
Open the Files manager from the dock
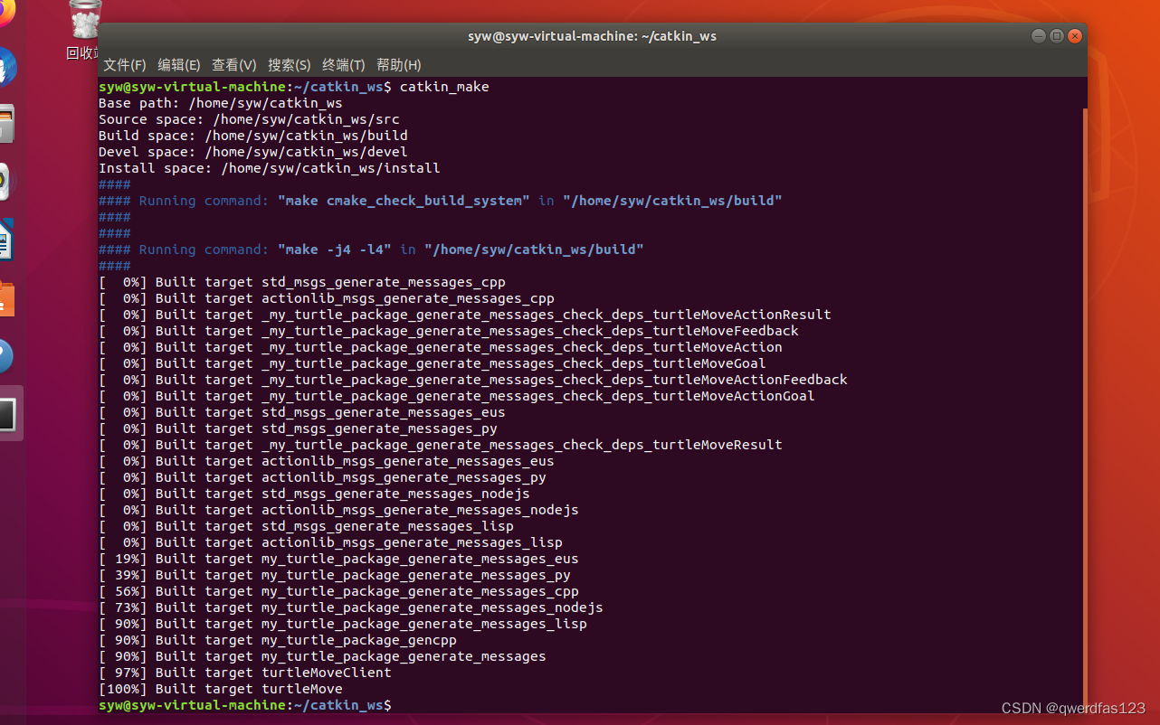(x=5, y=124)
